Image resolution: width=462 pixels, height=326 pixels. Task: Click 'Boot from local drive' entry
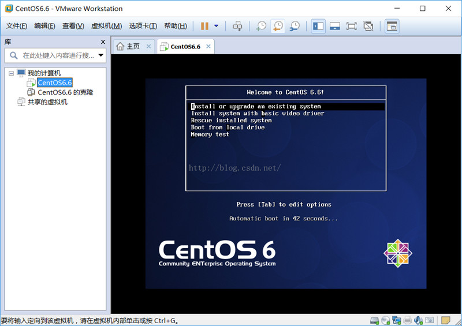coord(228,128)
